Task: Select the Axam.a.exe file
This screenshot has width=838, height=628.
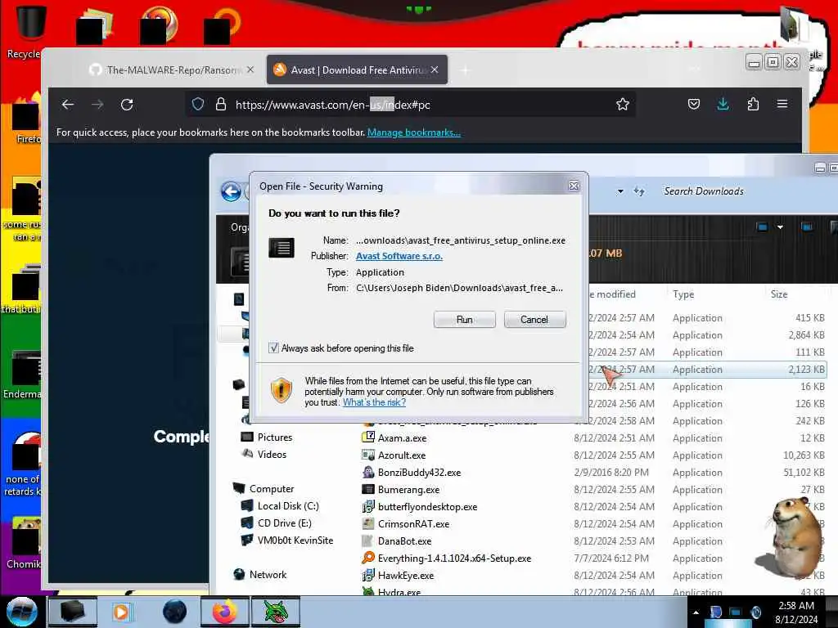Action: click(x=402, y=438)
